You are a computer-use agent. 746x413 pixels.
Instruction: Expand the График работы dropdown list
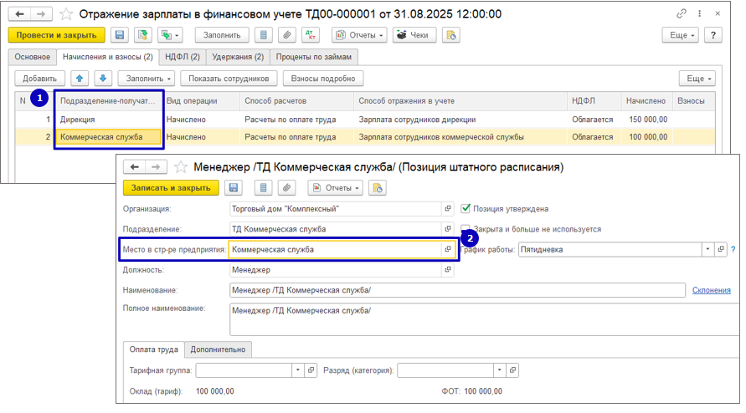pos(707,249)
